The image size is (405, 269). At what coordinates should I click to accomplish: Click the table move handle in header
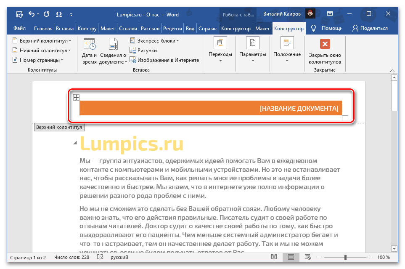pyautogui.click(x=76, y=98)
